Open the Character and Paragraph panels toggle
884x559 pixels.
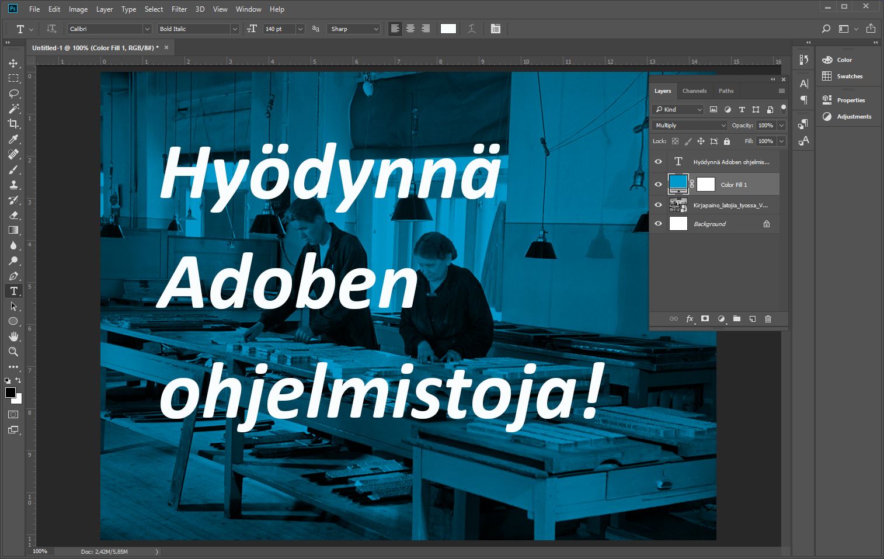pos(496,29)
